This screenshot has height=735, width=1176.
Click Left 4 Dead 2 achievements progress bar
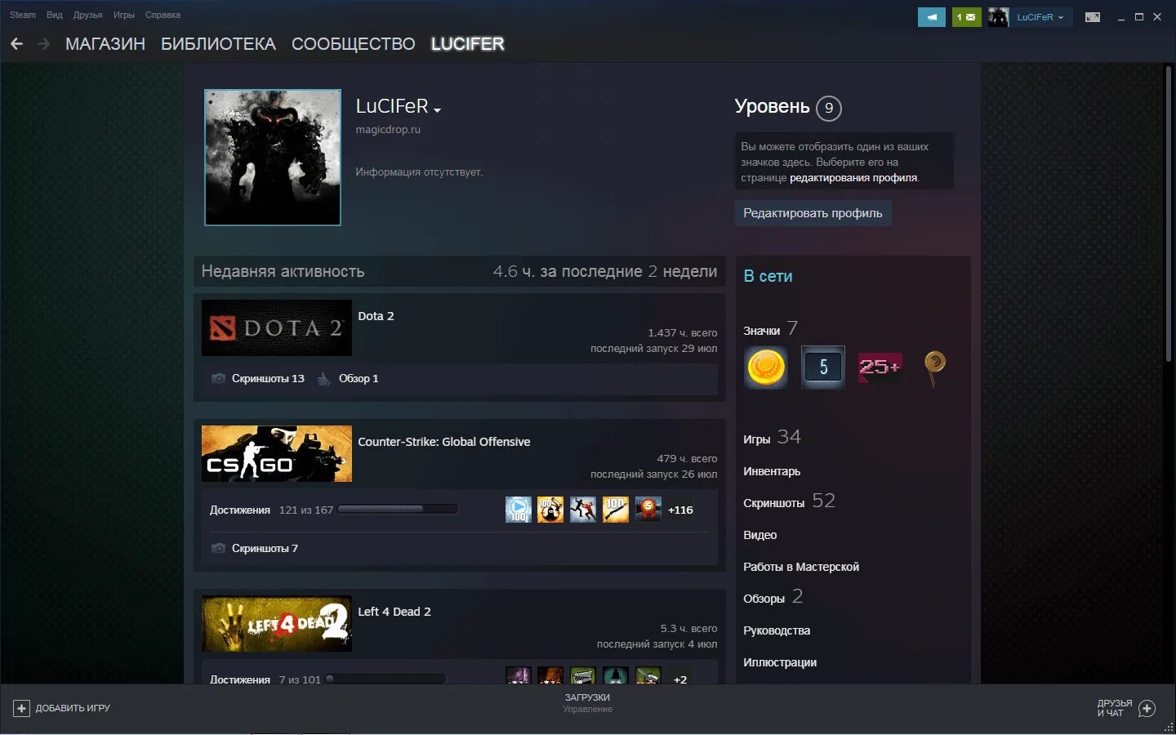(385, 679)
